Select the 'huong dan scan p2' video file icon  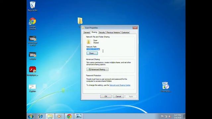coord(32,41)
